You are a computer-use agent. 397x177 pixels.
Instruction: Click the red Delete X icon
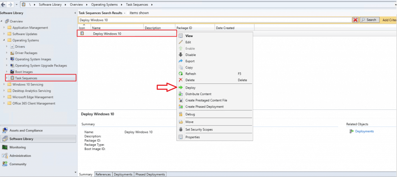click(x=181, y=80)
